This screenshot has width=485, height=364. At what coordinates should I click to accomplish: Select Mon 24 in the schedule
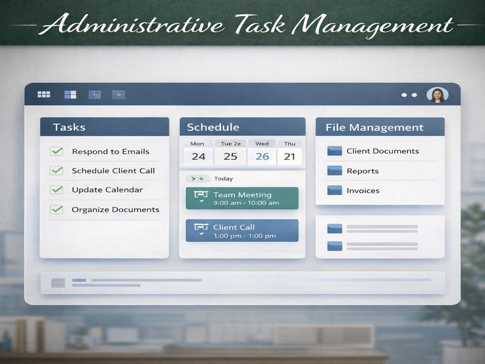(x=198, y=152)
